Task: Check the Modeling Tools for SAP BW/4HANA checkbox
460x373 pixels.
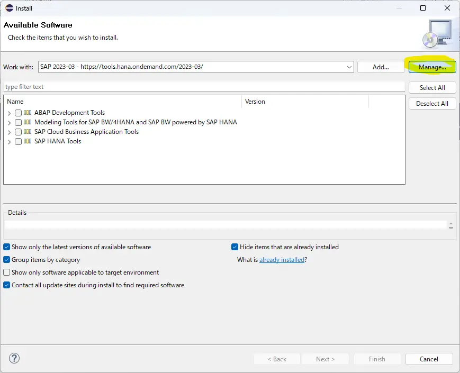Action: pyautogui.click(x=18, y=122)
